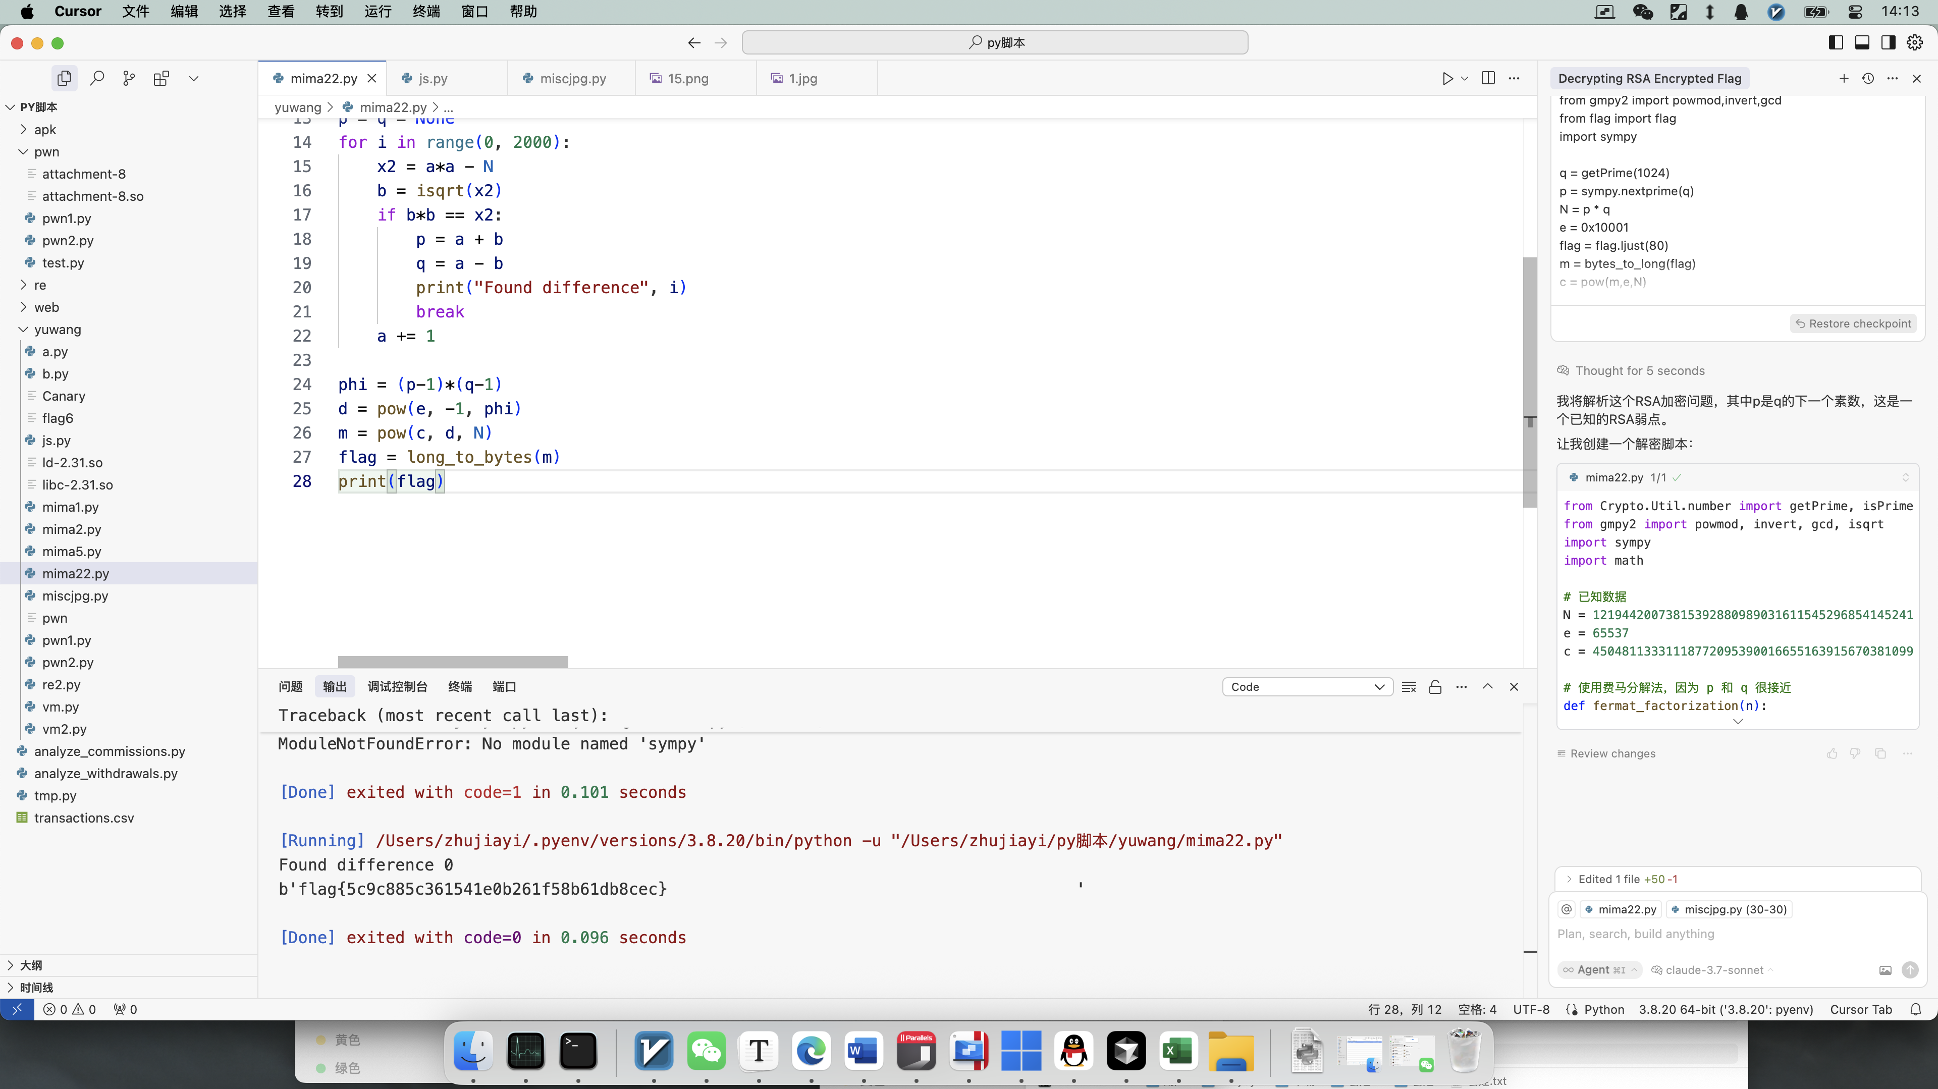Open the 查看 menu in menu bar
Image resolution: width=1938 pixels, height=1089 pixels.
(281, 11)
